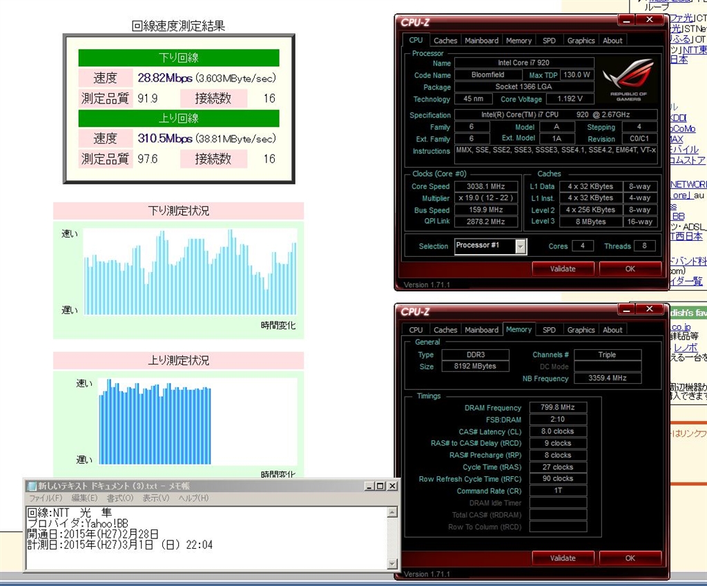Click the 上り測定状況 upload speed chart
707x586 pixels.
tap(197, 421)
